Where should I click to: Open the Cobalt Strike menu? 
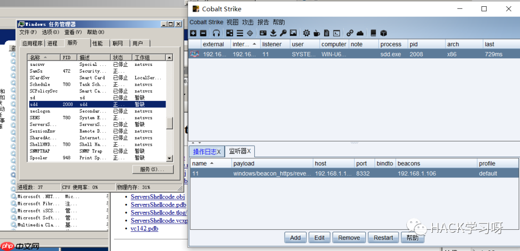click(x=206, y=23)
